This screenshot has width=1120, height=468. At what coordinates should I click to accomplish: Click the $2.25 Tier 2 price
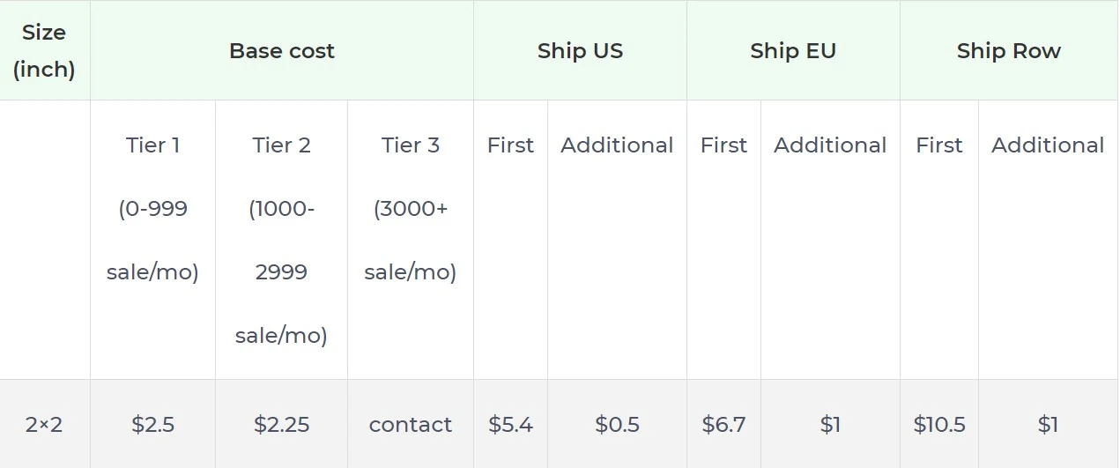[281, 425]
